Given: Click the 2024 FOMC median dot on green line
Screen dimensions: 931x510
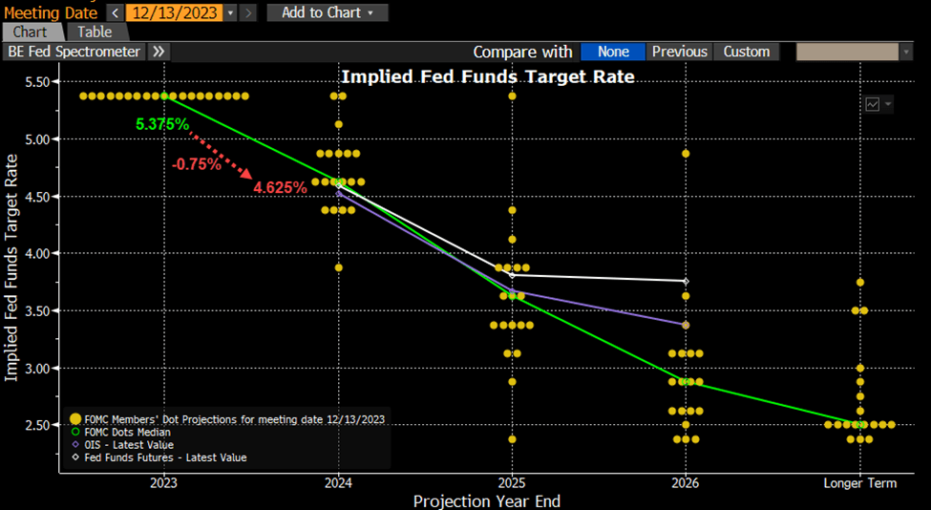Looking at the screenshot, I should pos(338,181).
